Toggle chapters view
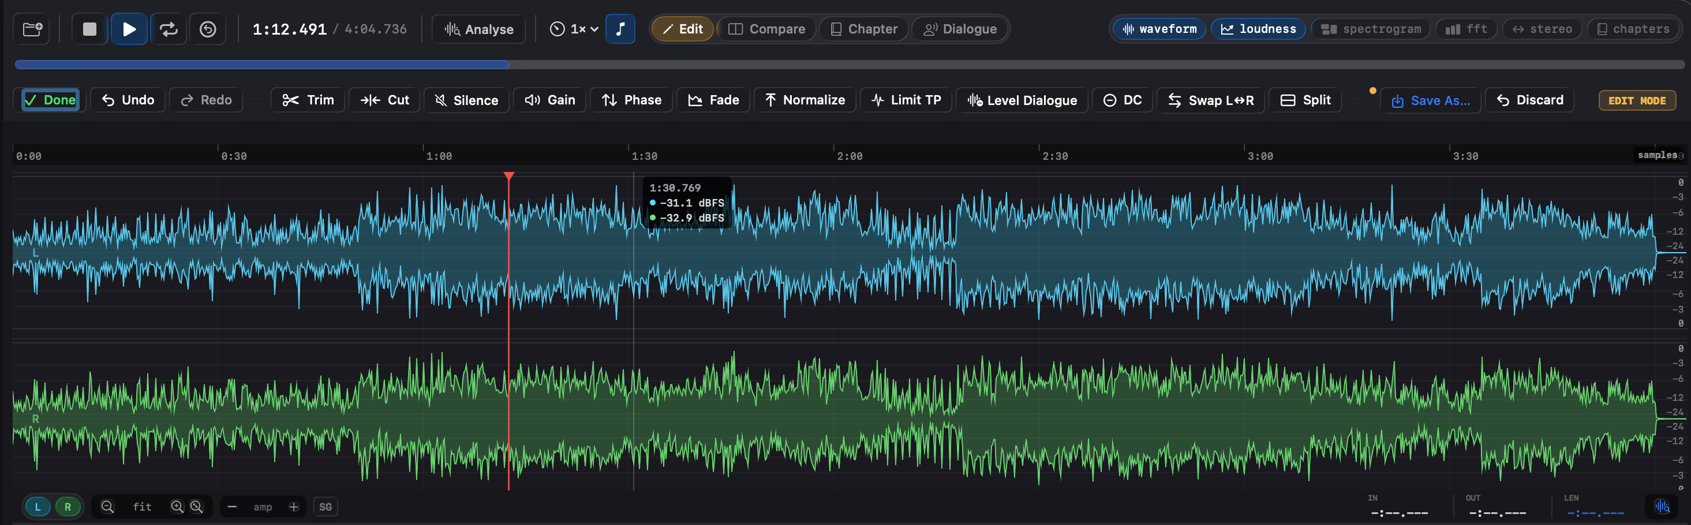Screen dimensions: 1691x525 pyautogui.click(x=1633, y=29)
